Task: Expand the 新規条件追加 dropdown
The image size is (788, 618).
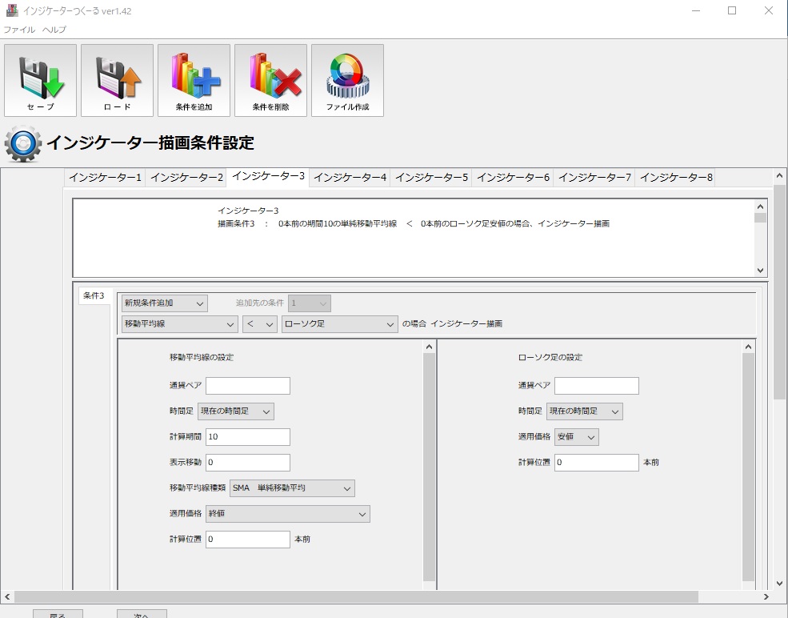Action: pos(164,303)
